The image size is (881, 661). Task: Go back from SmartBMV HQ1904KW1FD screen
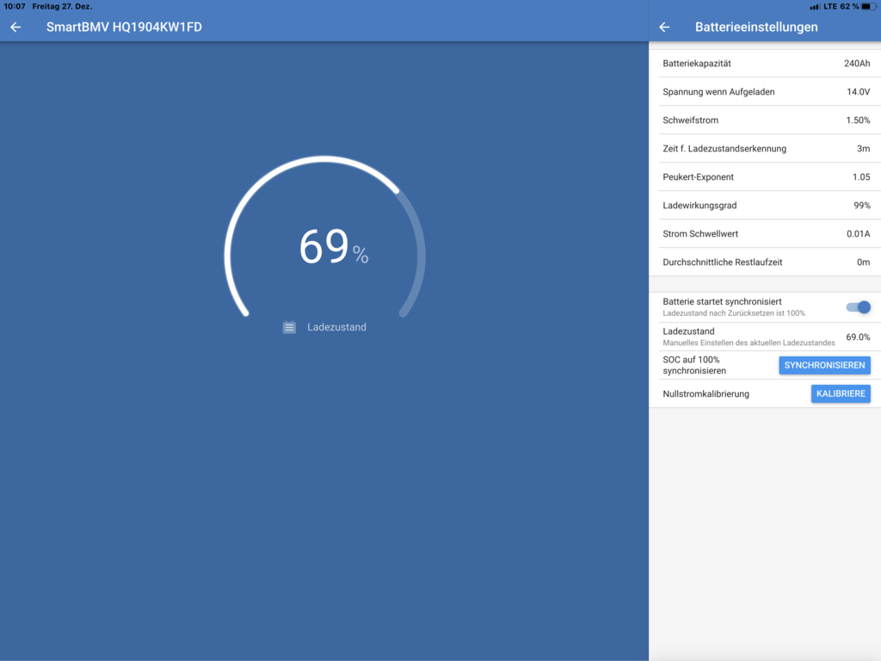(15, 27)
